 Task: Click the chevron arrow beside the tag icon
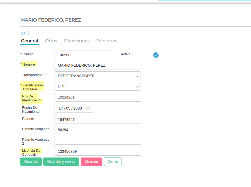tap(29, 33)
